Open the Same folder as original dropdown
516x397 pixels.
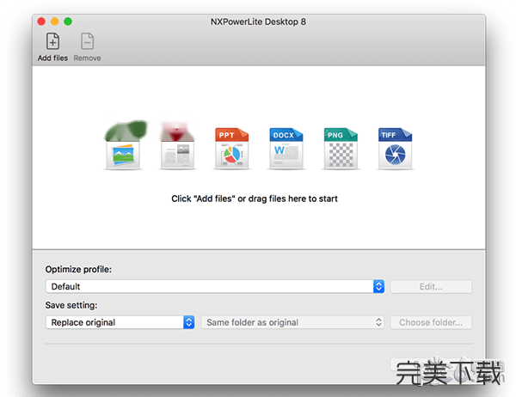[292, 322]
